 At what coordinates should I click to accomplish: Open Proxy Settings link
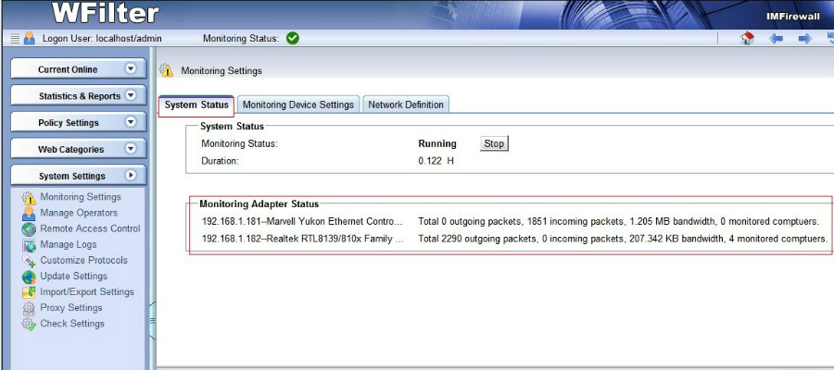point(71,308)
